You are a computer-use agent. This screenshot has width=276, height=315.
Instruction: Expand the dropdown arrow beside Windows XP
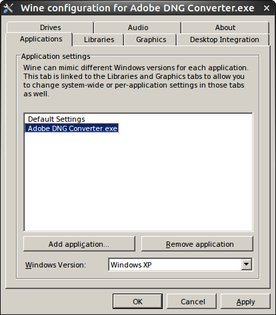click(x=246, y=265)
